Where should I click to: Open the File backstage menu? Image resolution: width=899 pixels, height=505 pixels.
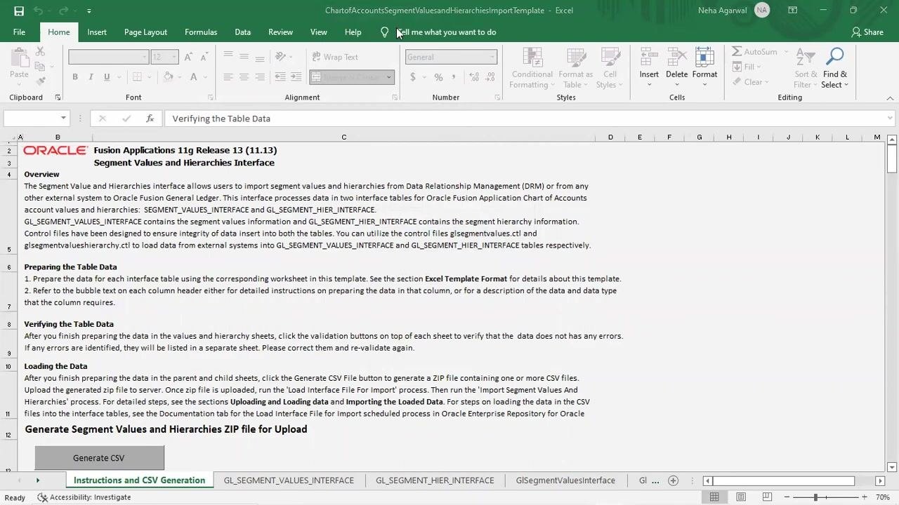pyautogui.click(x=19, y=32)
